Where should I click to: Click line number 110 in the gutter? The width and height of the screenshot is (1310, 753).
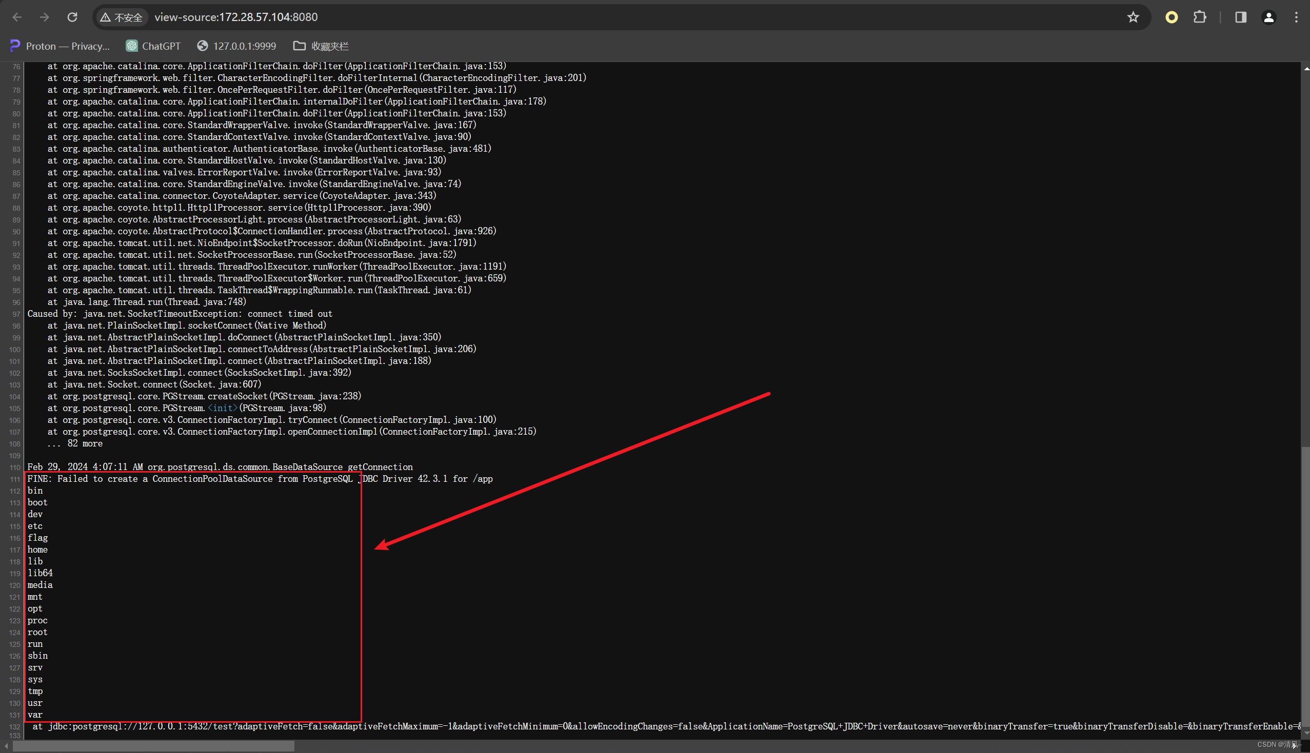click(14, 467)
